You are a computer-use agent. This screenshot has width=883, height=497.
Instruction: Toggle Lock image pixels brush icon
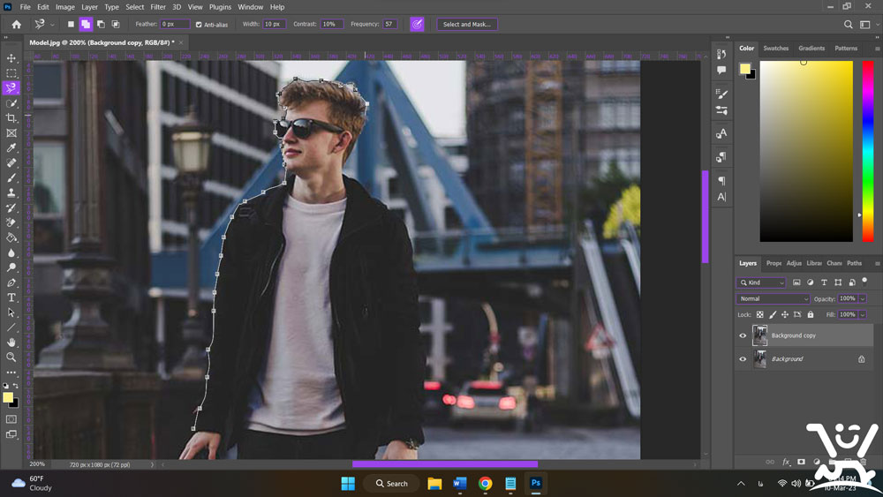coord(773,314)
